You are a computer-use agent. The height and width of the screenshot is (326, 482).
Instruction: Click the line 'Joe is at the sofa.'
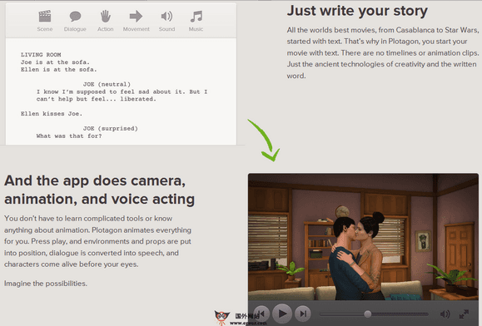point(55,62)
